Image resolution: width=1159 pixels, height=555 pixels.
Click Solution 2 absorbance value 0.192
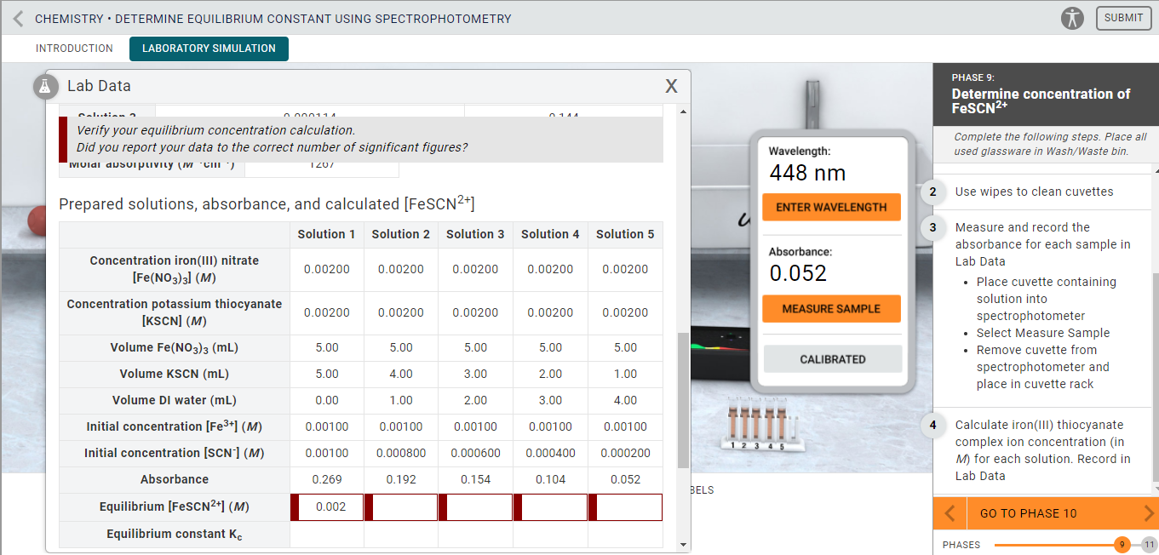coord(401,480)
